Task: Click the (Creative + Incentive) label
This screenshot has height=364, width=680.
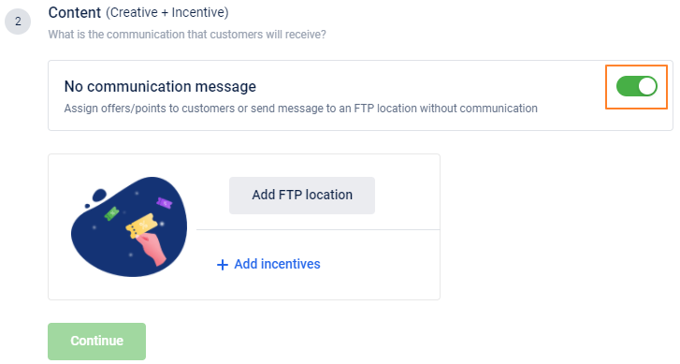Action: tap(167, 12)
